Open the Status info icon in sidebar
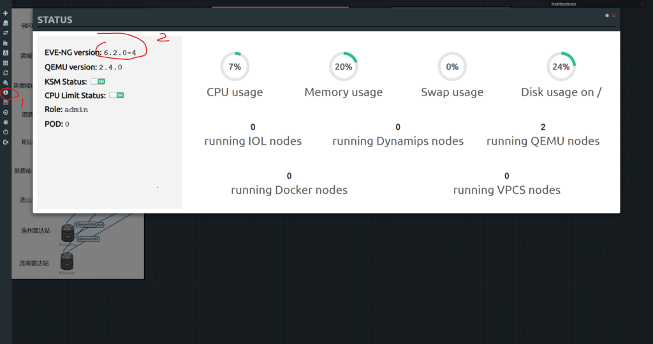Screen dimensions: 653x344 pos(6,92)
